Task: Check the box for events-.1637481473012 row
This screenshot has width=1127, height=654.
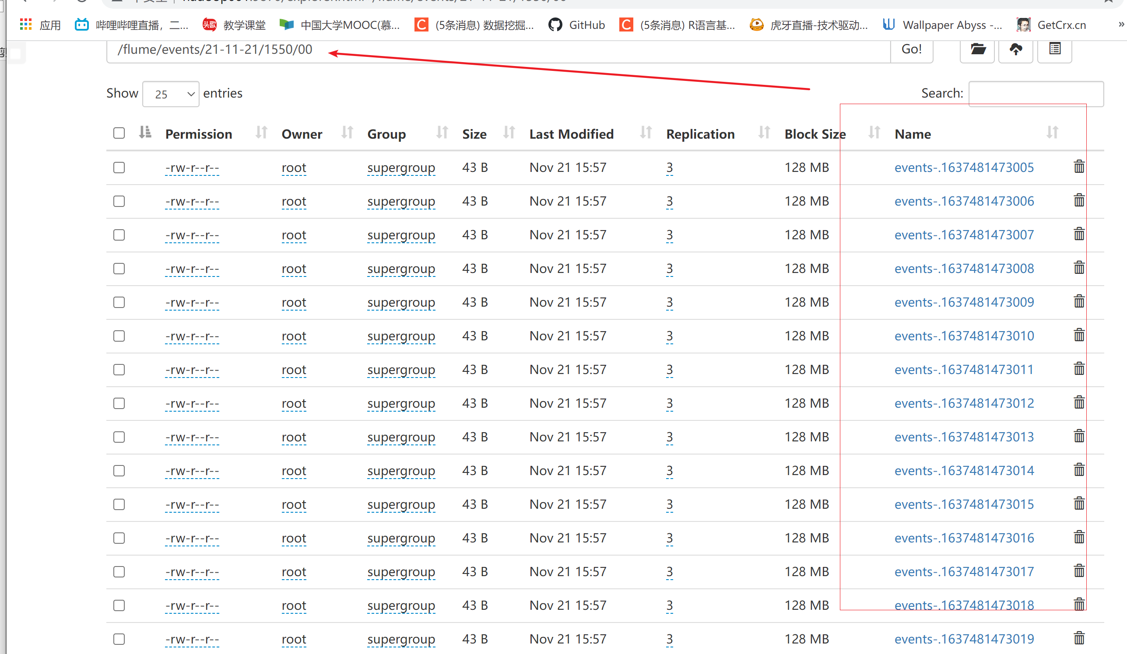Action: [x=119, y=403]
